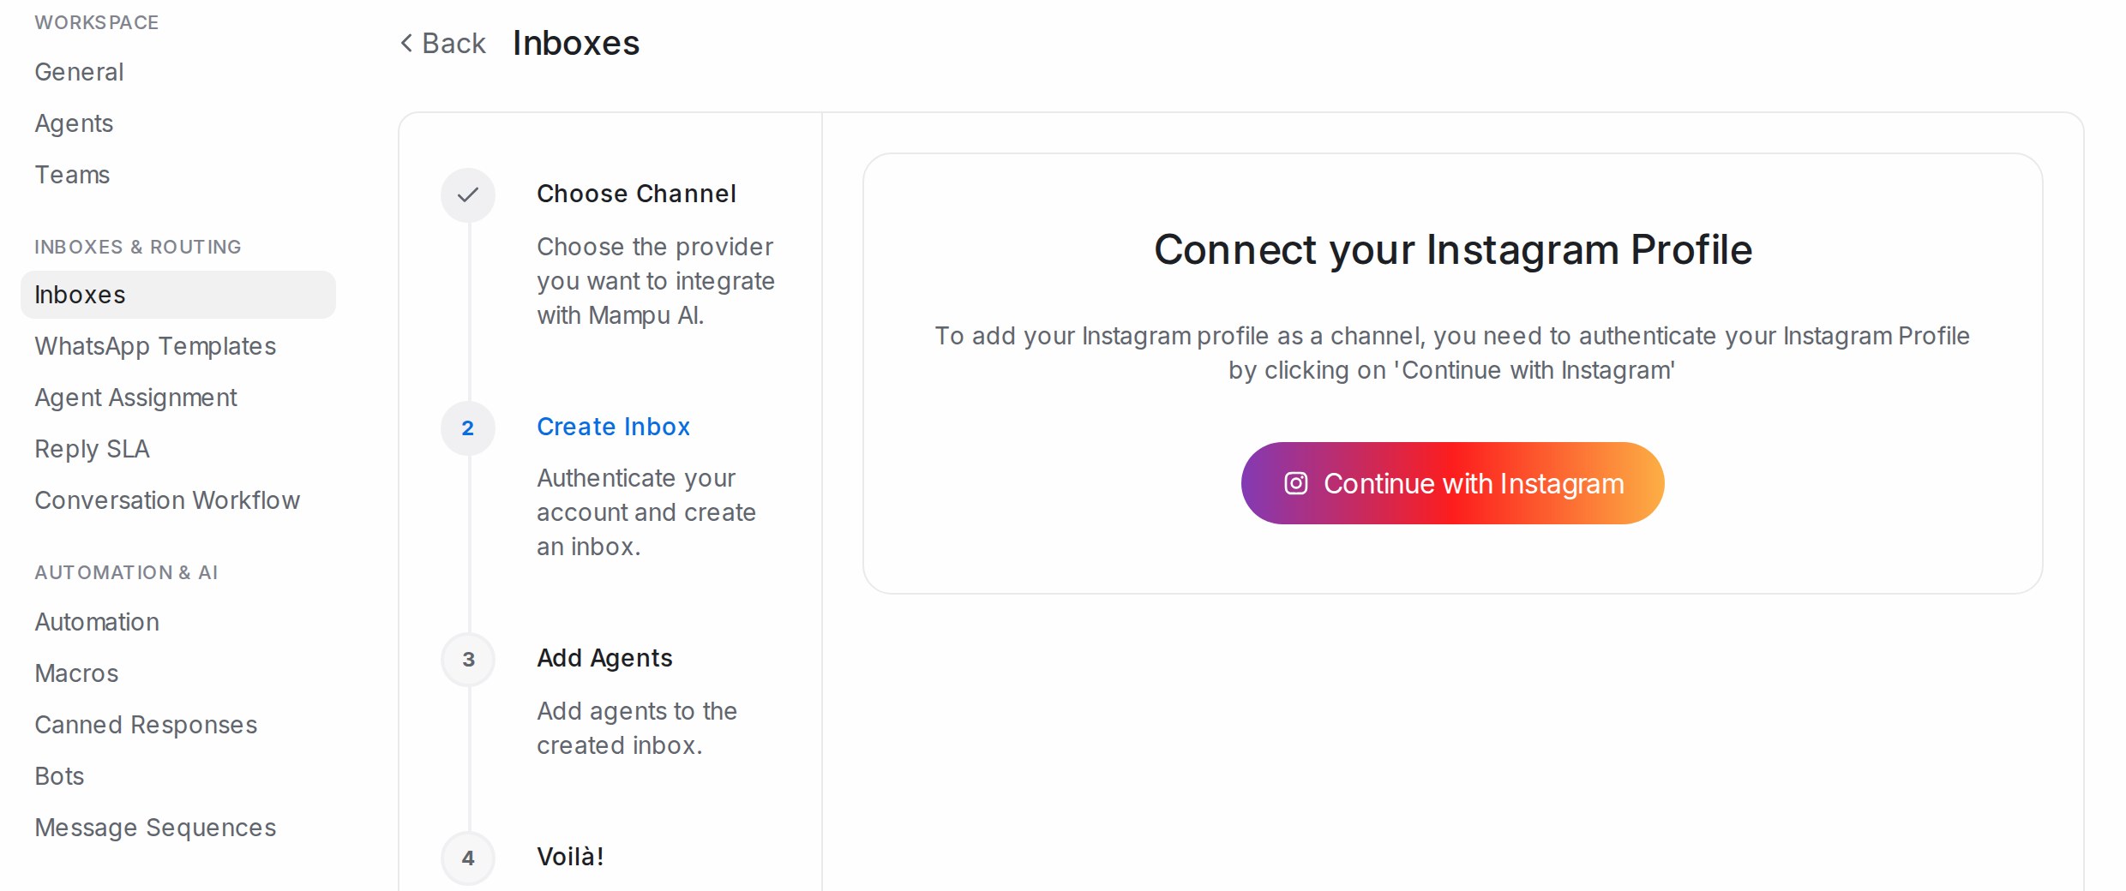Open Teams in the sidebar
The height and width of the screenshot is (891, 2126).
[178, 175]
